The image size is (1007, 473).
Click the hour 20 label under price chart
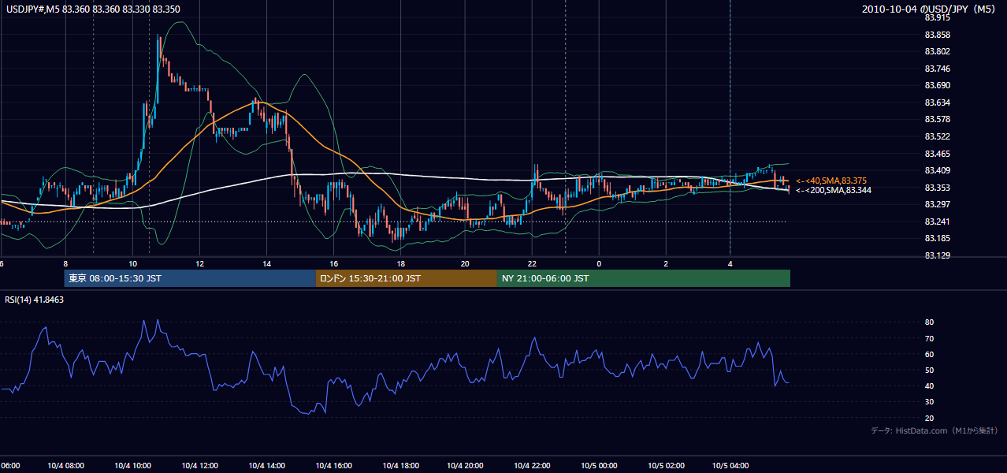click(x=465, y=263)
